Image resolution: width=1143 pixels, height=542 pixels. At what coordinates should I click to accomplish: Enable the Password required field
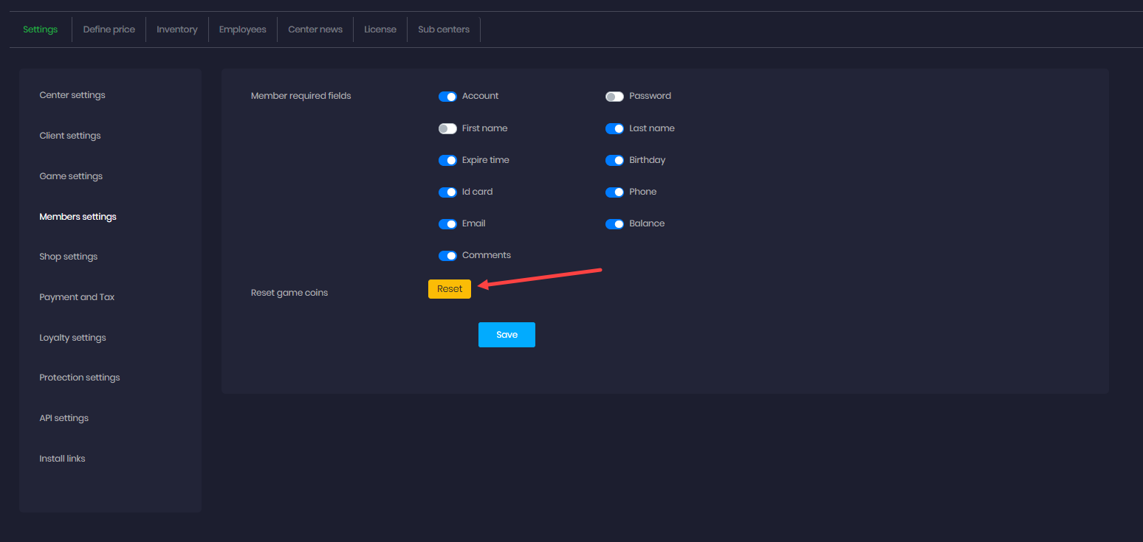click(614, 97)
